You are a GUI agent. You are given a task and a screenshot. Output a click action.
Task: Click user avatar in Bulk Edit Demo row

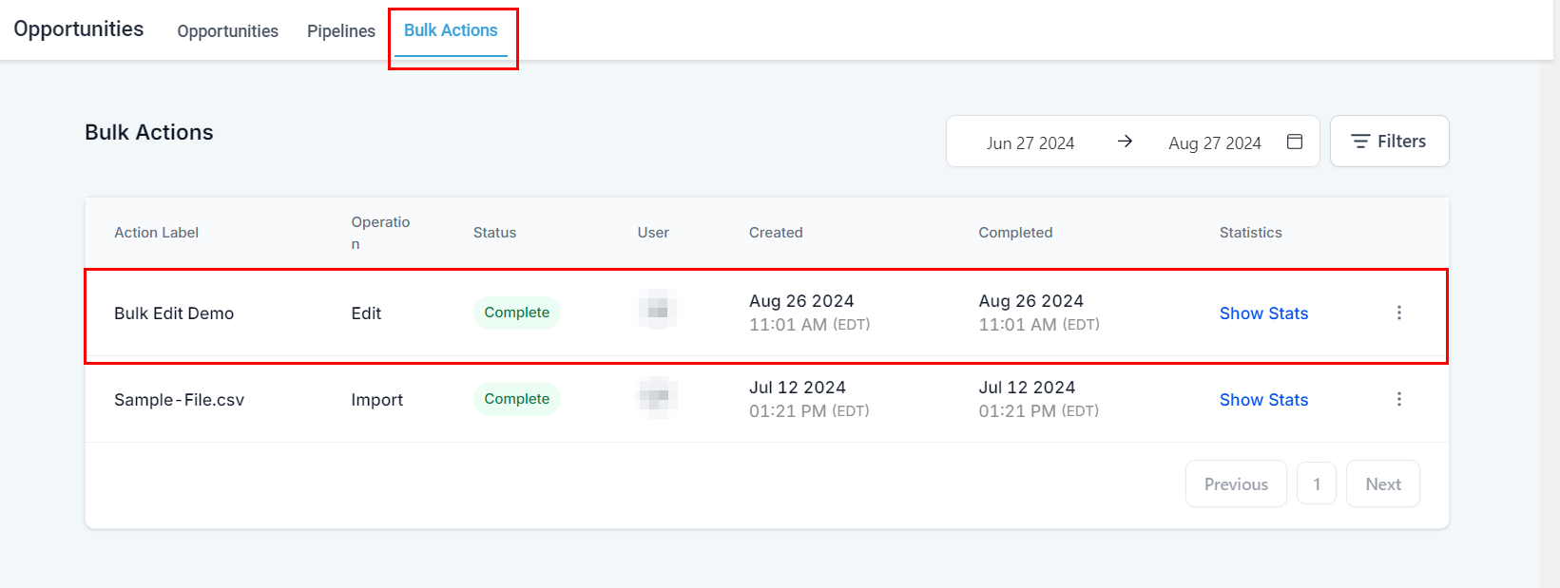(x=657, y=310)
